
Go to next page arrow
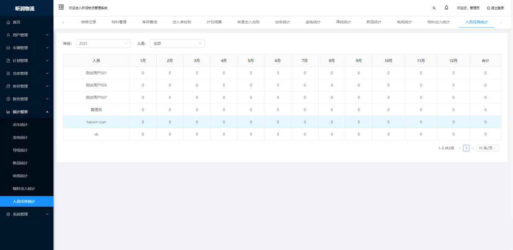472,148
